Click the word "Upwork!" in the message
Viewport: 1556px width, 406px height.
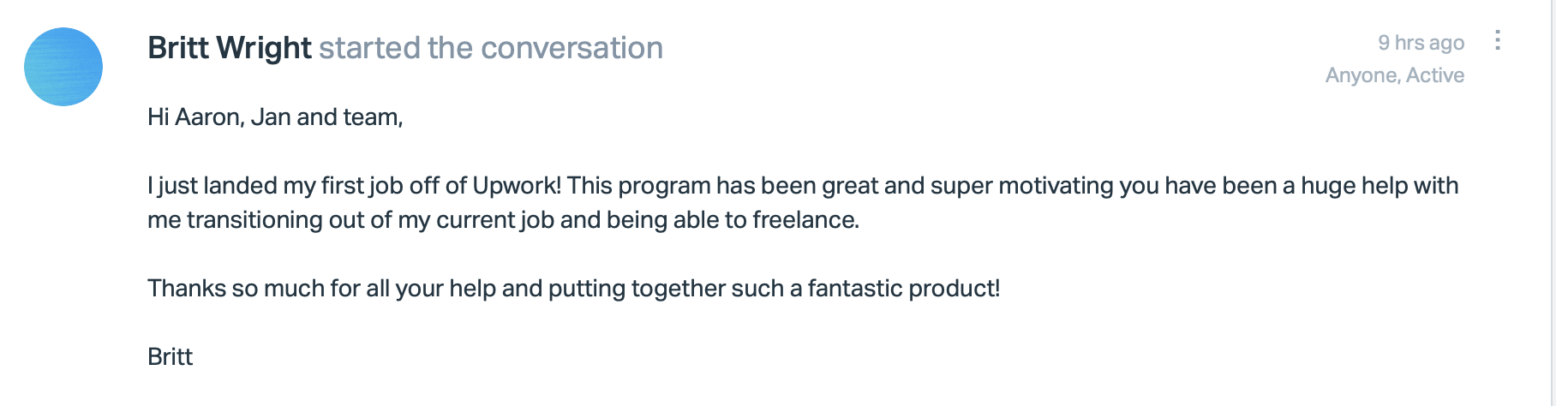[x=517, y=186]
